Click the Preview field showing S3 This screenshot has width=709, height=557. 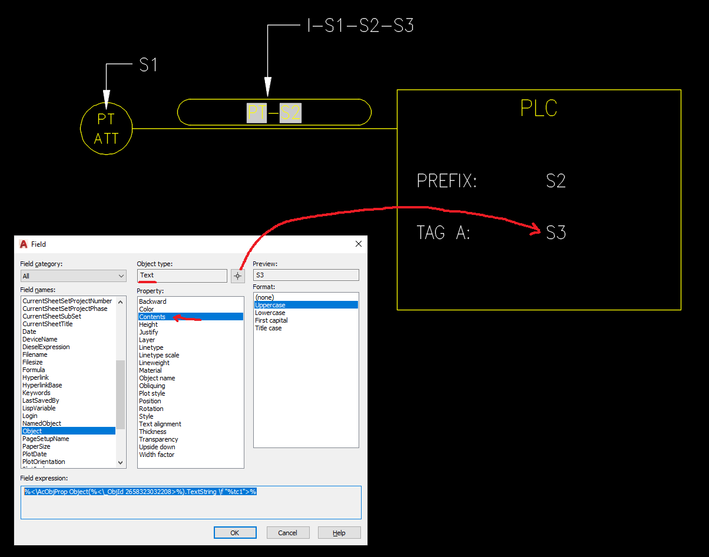tap(306, 275)
